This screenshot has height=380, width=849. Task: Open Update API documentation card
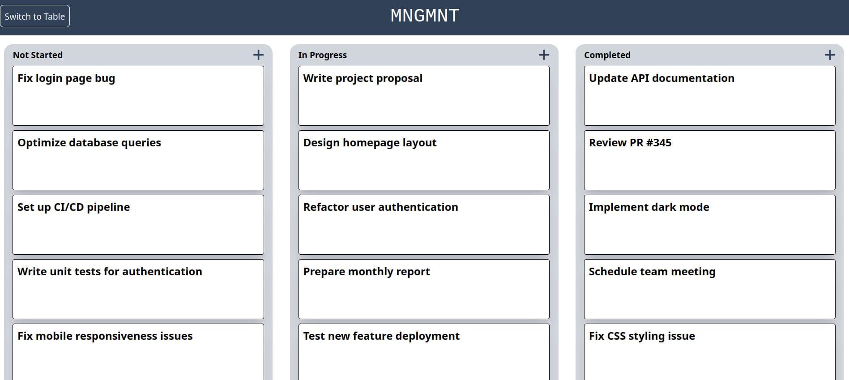709,96
